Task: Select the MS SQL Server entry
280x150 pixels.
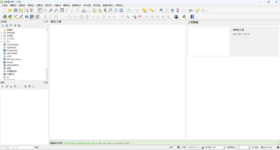Action: coord(14,59)
